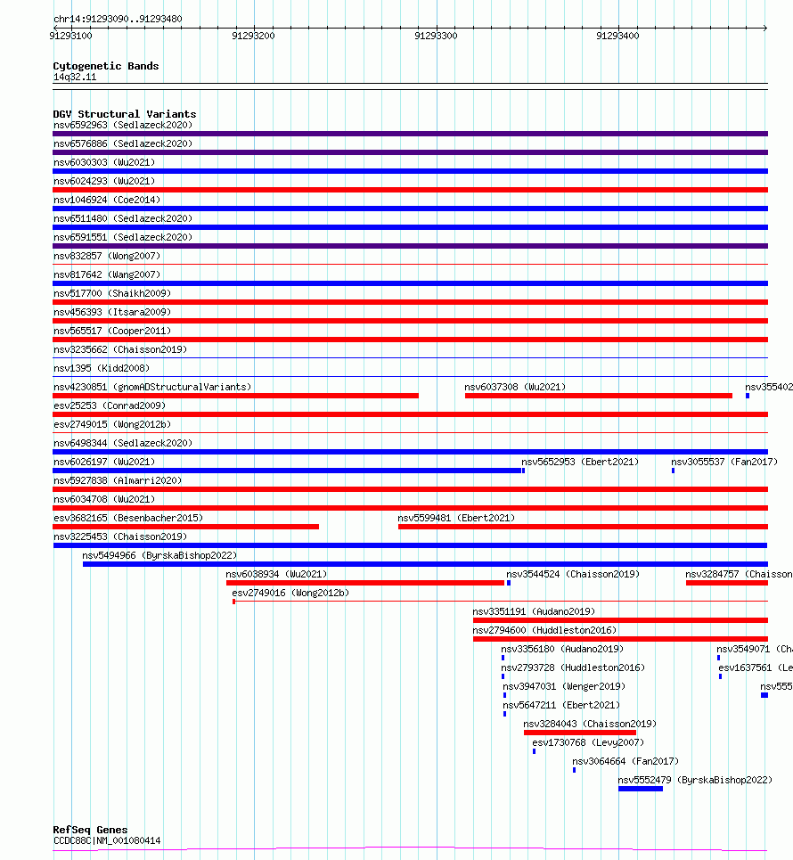Click the small blue marker under esv1730768
Image resolution: width=793 pixels, height=860 pixels.
[x=534, y=751]
